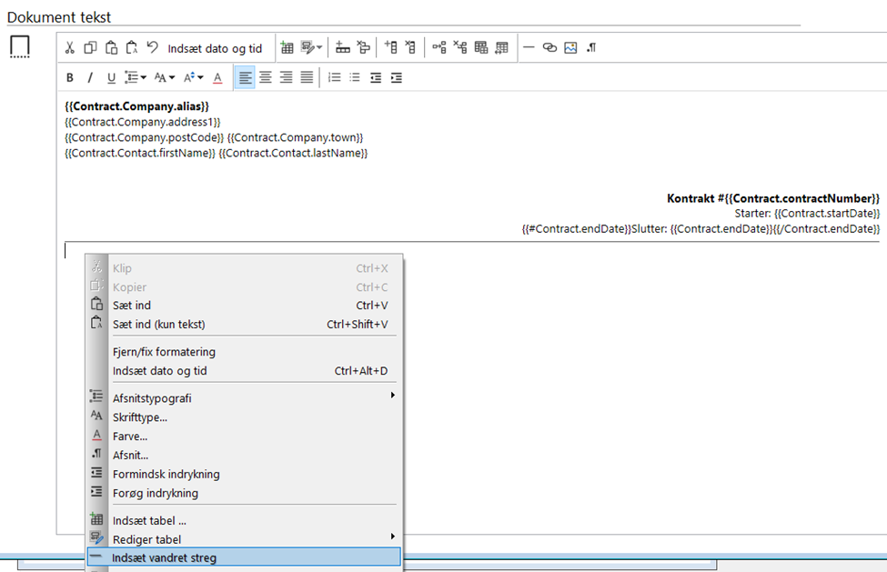Choose 'Formindsk indrykning' menu entry

pyautogui.click(x=244, y=474)
